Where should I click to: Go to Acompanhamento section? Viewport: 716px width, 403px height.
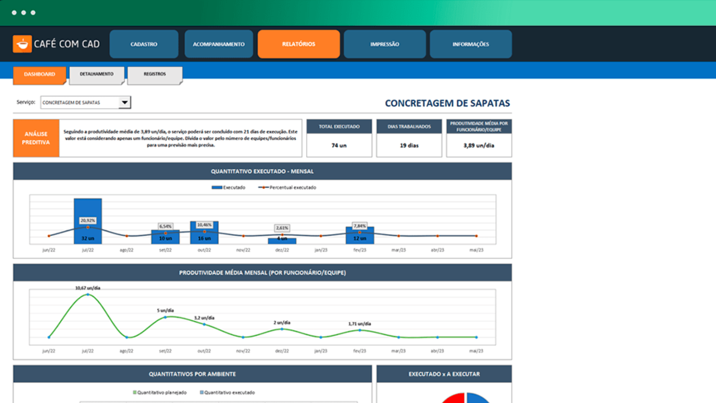point(219,44)
